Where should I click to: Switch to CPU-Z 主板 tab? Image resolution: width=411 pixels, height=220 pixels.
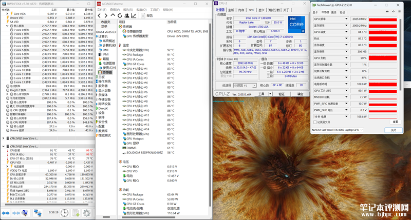tap(231, 10)
